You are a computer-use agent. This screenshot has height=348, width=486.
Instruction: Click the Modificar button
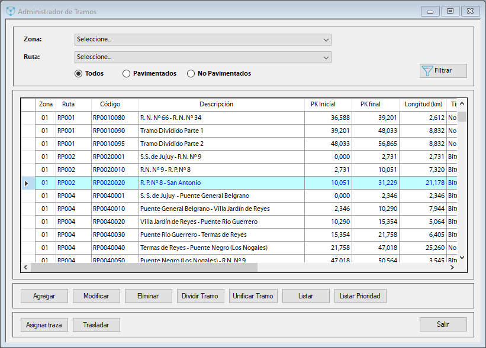(x=96, y=296)
